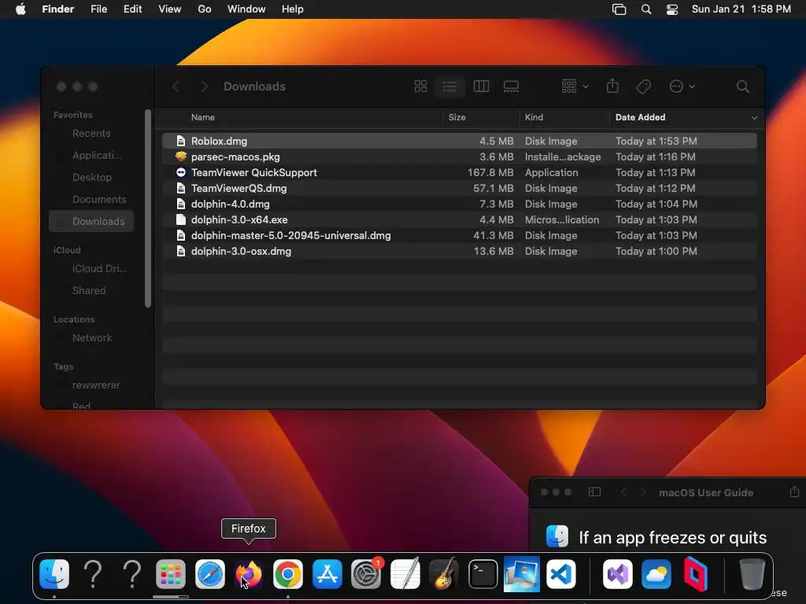Launch Google Chrome from the Dock

point(288,573)
